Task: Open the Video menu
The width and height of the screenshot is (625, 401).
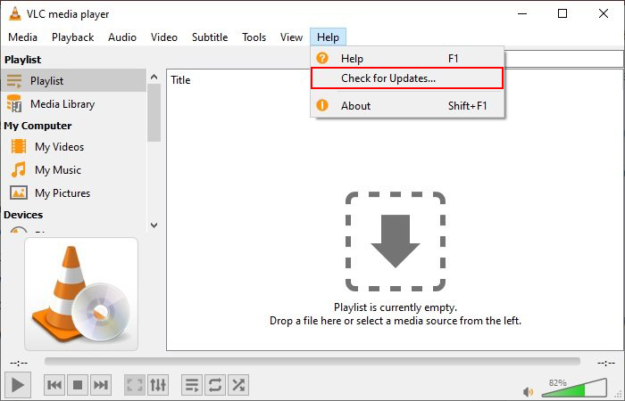Action: 163,37
